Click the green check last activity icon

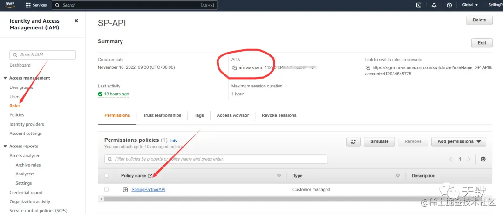[x=101, y=94]
